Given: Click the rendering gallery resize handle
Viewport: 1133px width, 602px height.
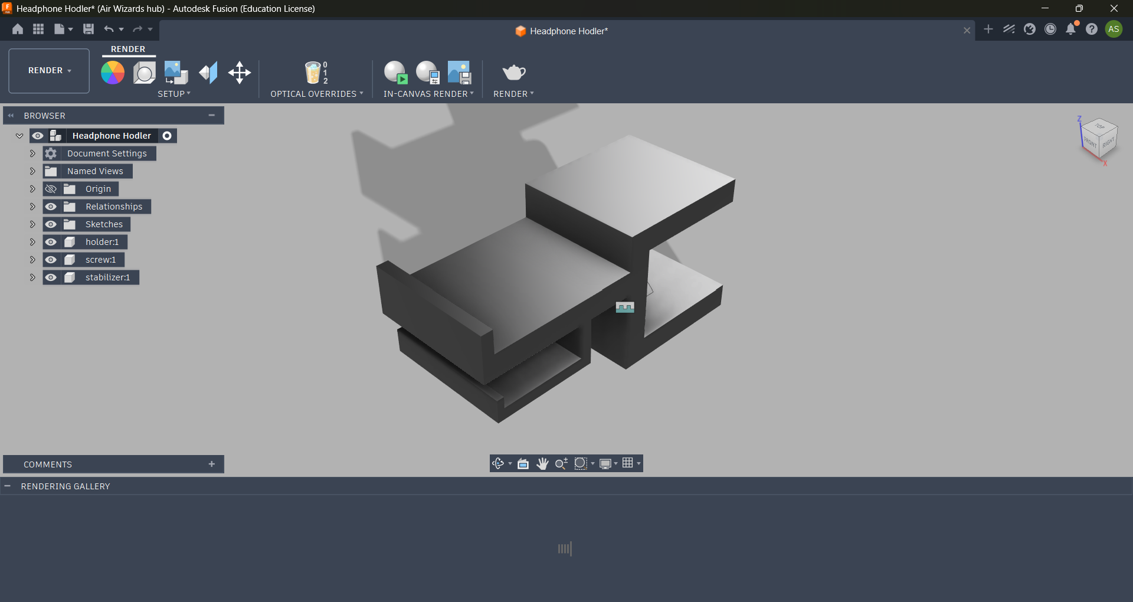Looking at the screenshot, I should click(x=565, y=549).
